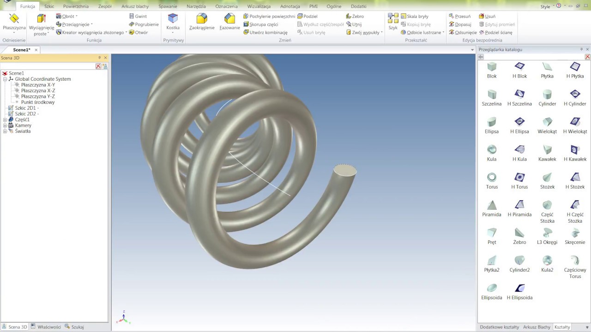
Task: Open the Zwój wypukły dropdown arrow
Action: 382,33
